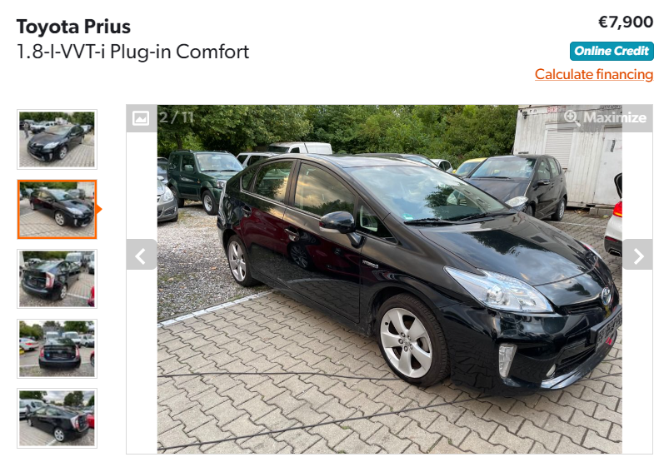Click the magnifier icon beside Maximize
The height and width of the screenshot is (472, 669).
click(572, 117)
